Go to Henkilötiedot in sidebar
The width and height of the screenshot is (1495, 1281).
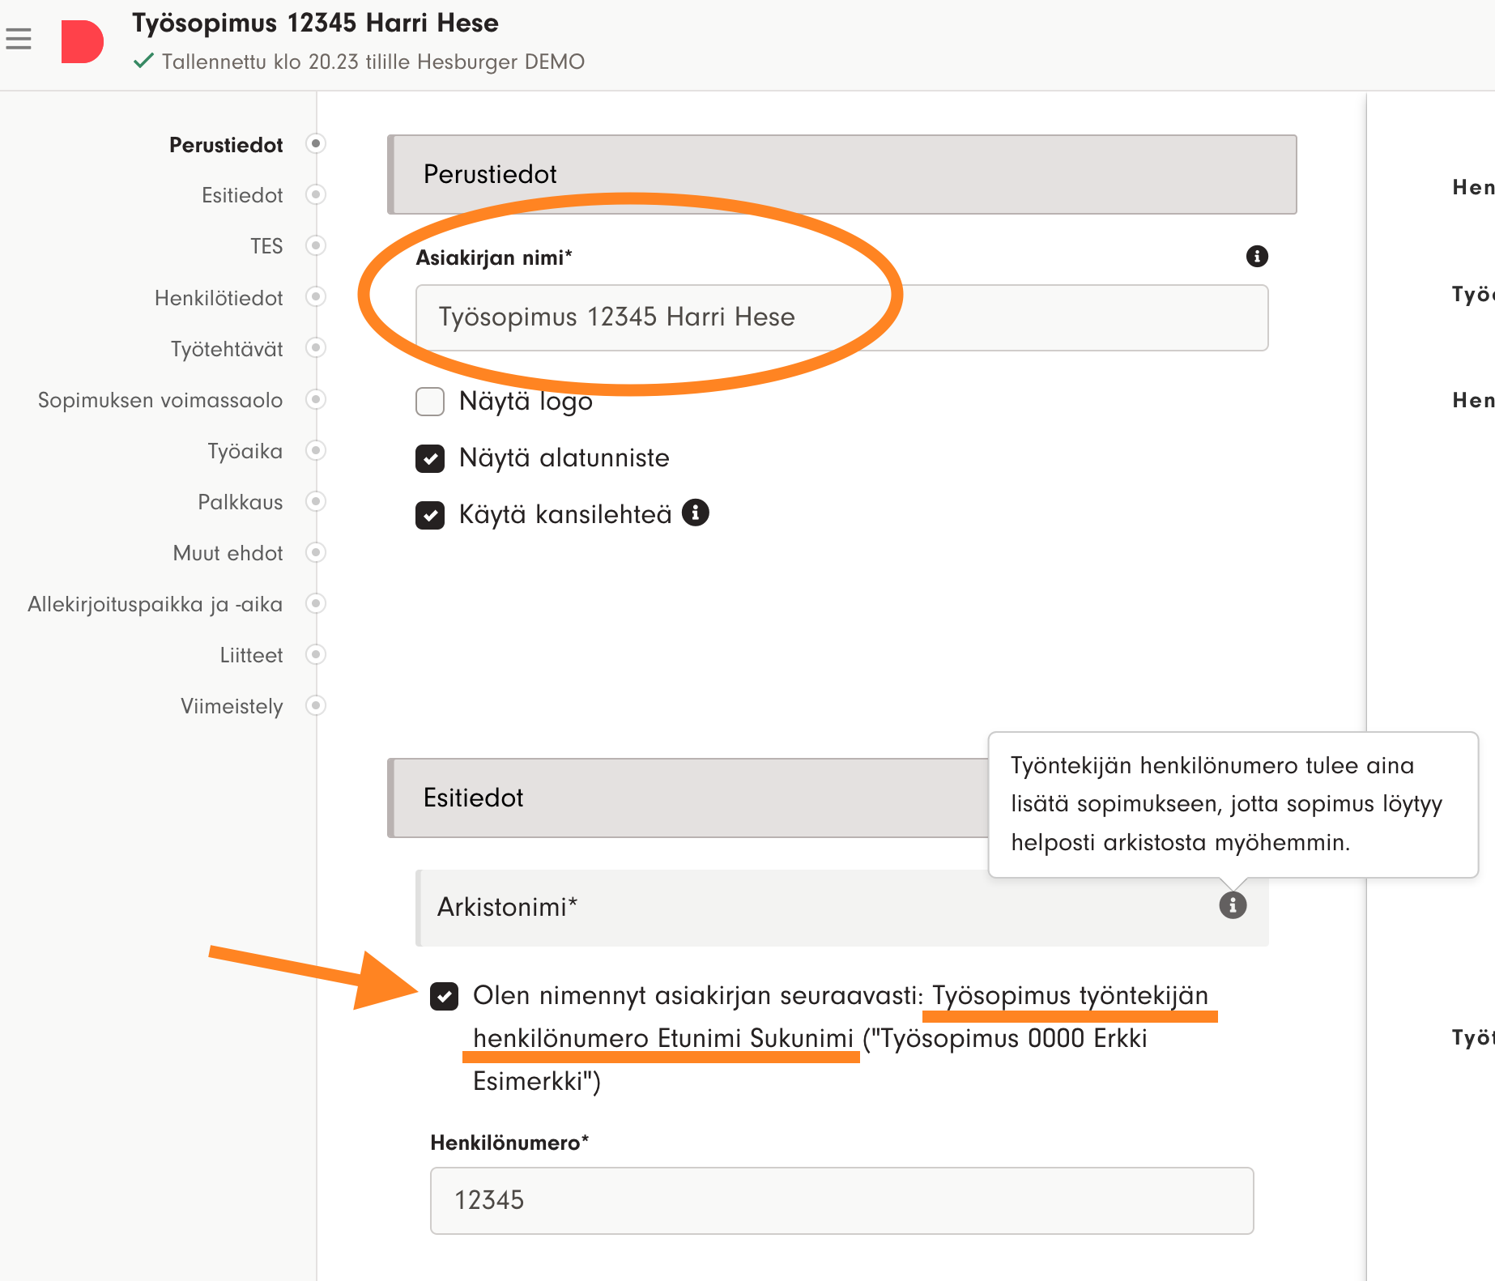[219, 298]
